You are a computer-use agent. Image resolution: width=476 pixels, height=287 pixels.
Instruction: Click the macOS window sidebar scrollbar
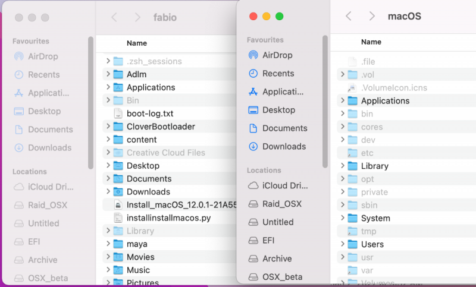pyautogui.click(x=325, y=102)
